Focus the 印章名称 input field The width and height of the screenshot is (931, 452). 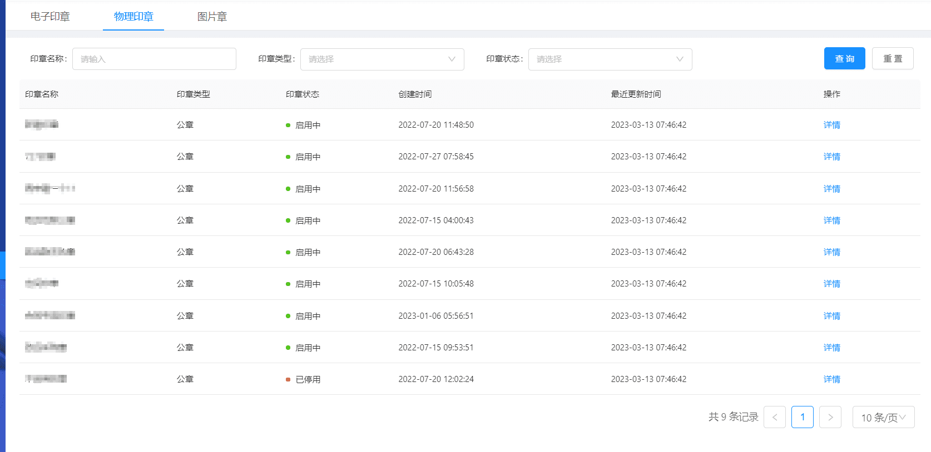click(x=154, y=59)
